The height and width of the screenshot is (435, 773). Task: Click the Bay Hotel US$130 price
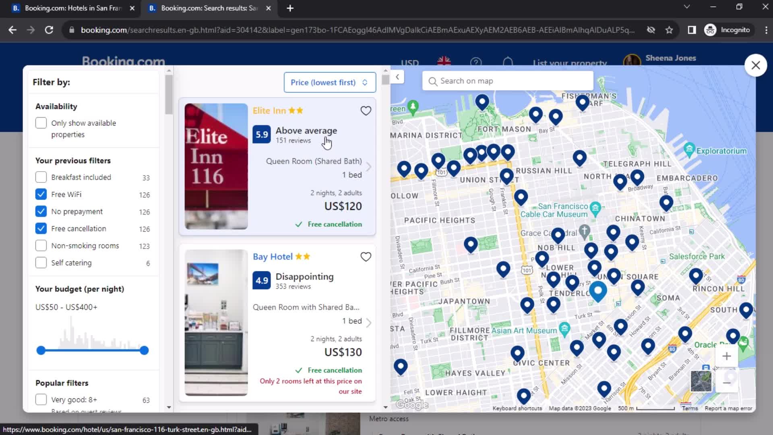point(343,352)
